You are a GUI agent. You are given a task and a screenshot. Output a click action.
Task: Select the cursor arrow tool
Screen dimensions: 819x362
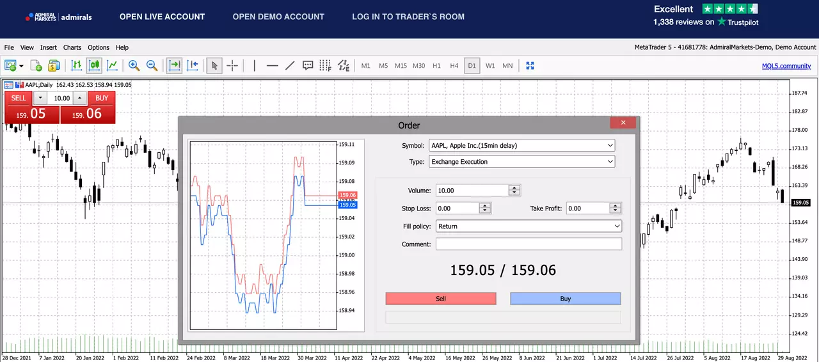click(214, 65)
